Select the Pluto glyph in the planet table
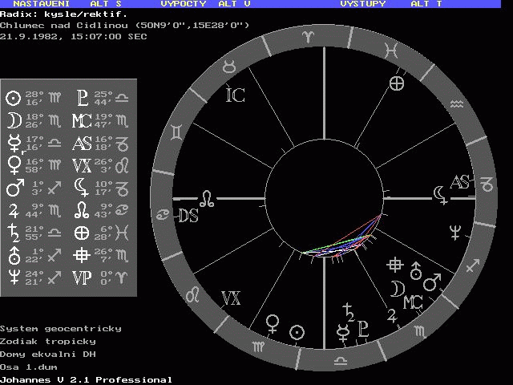 point(82,98)
